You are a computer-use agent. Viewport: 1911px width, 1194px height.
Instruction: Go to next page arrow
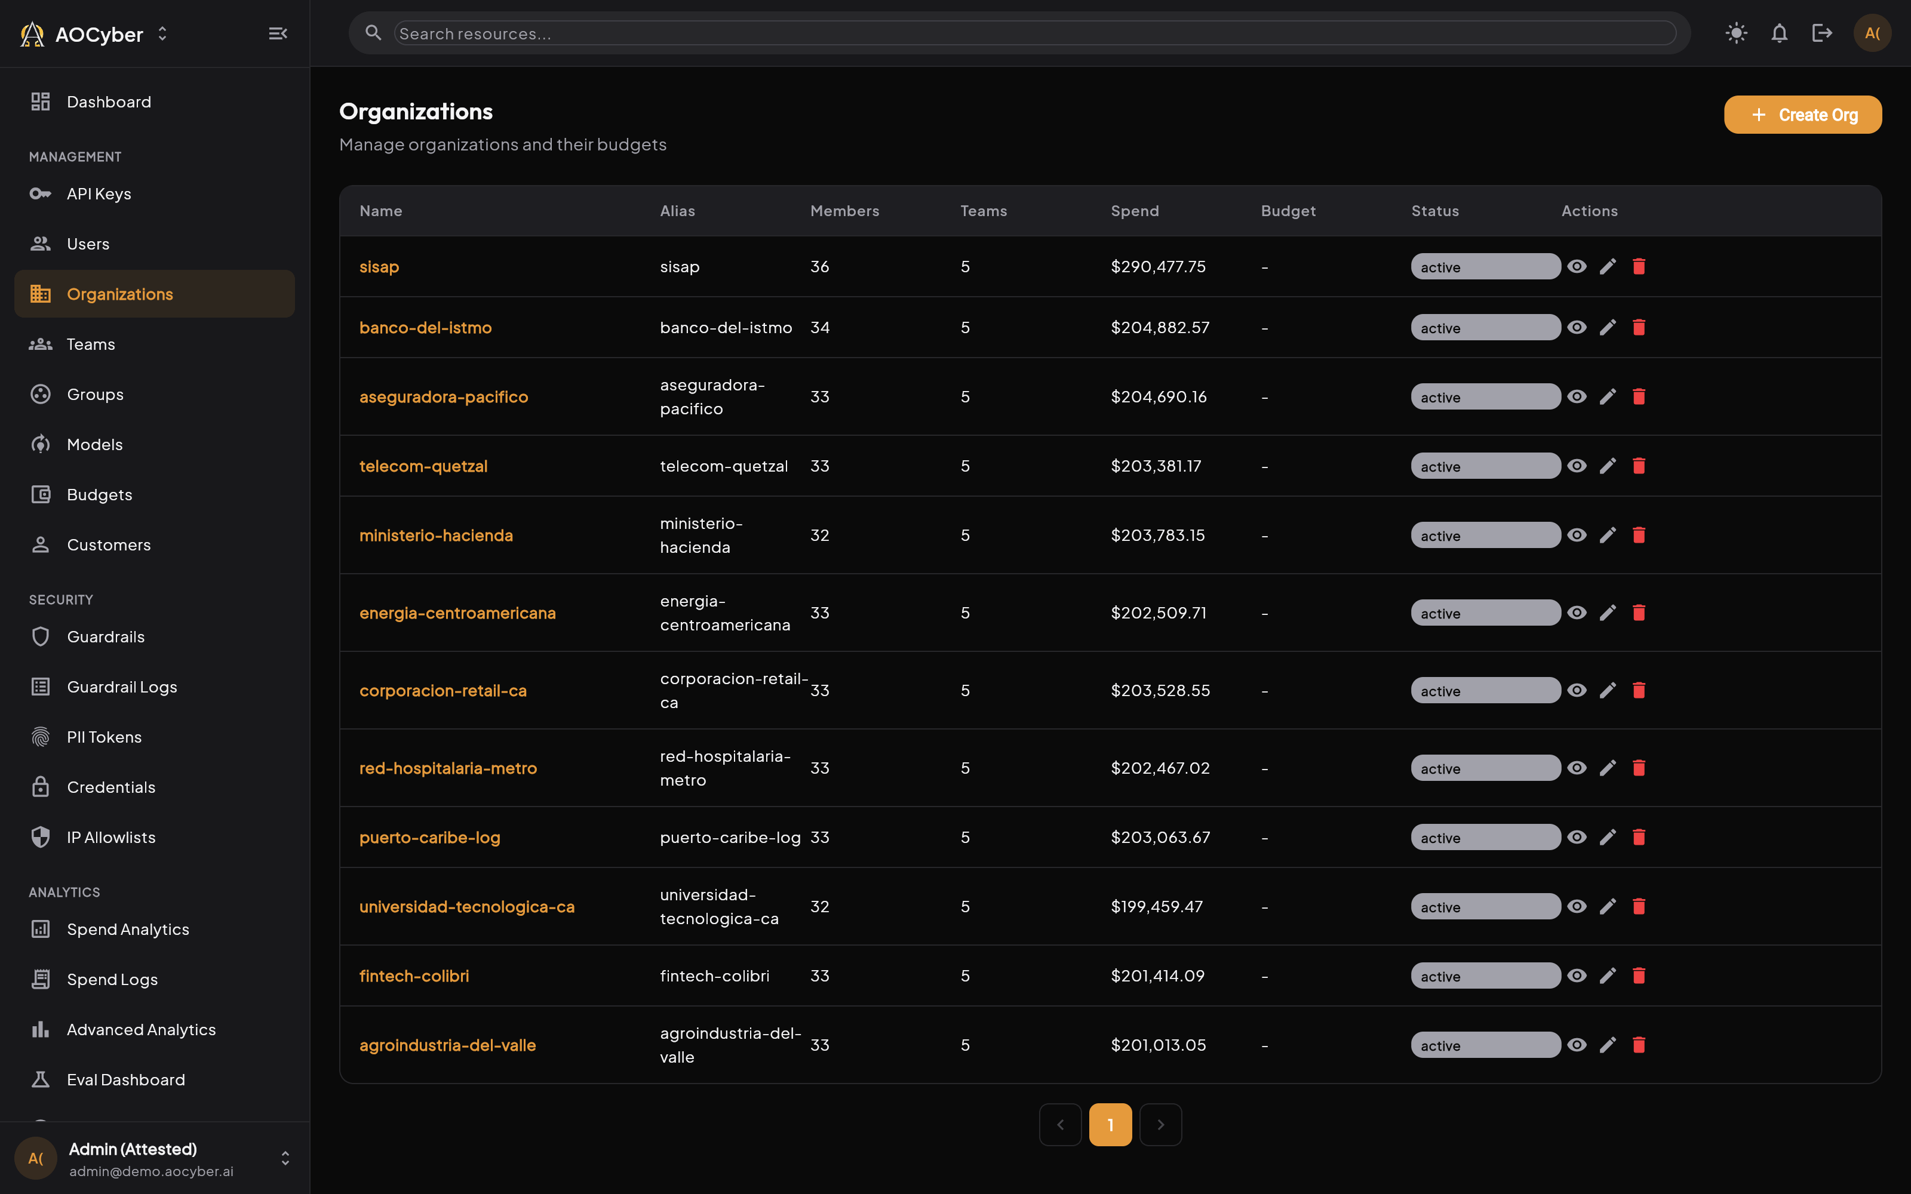pyautogui.click(x=1160, y=1125)
